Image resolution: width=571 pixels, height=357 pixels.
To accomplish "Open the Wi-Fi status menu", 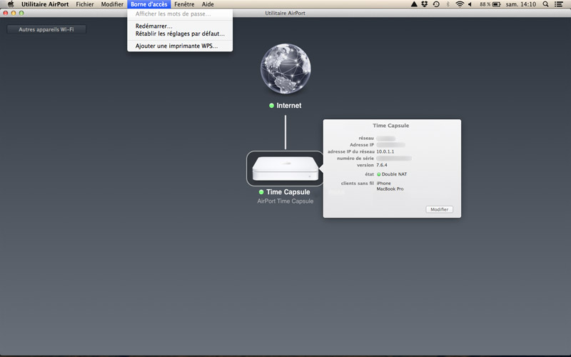I will click(460, 4).
